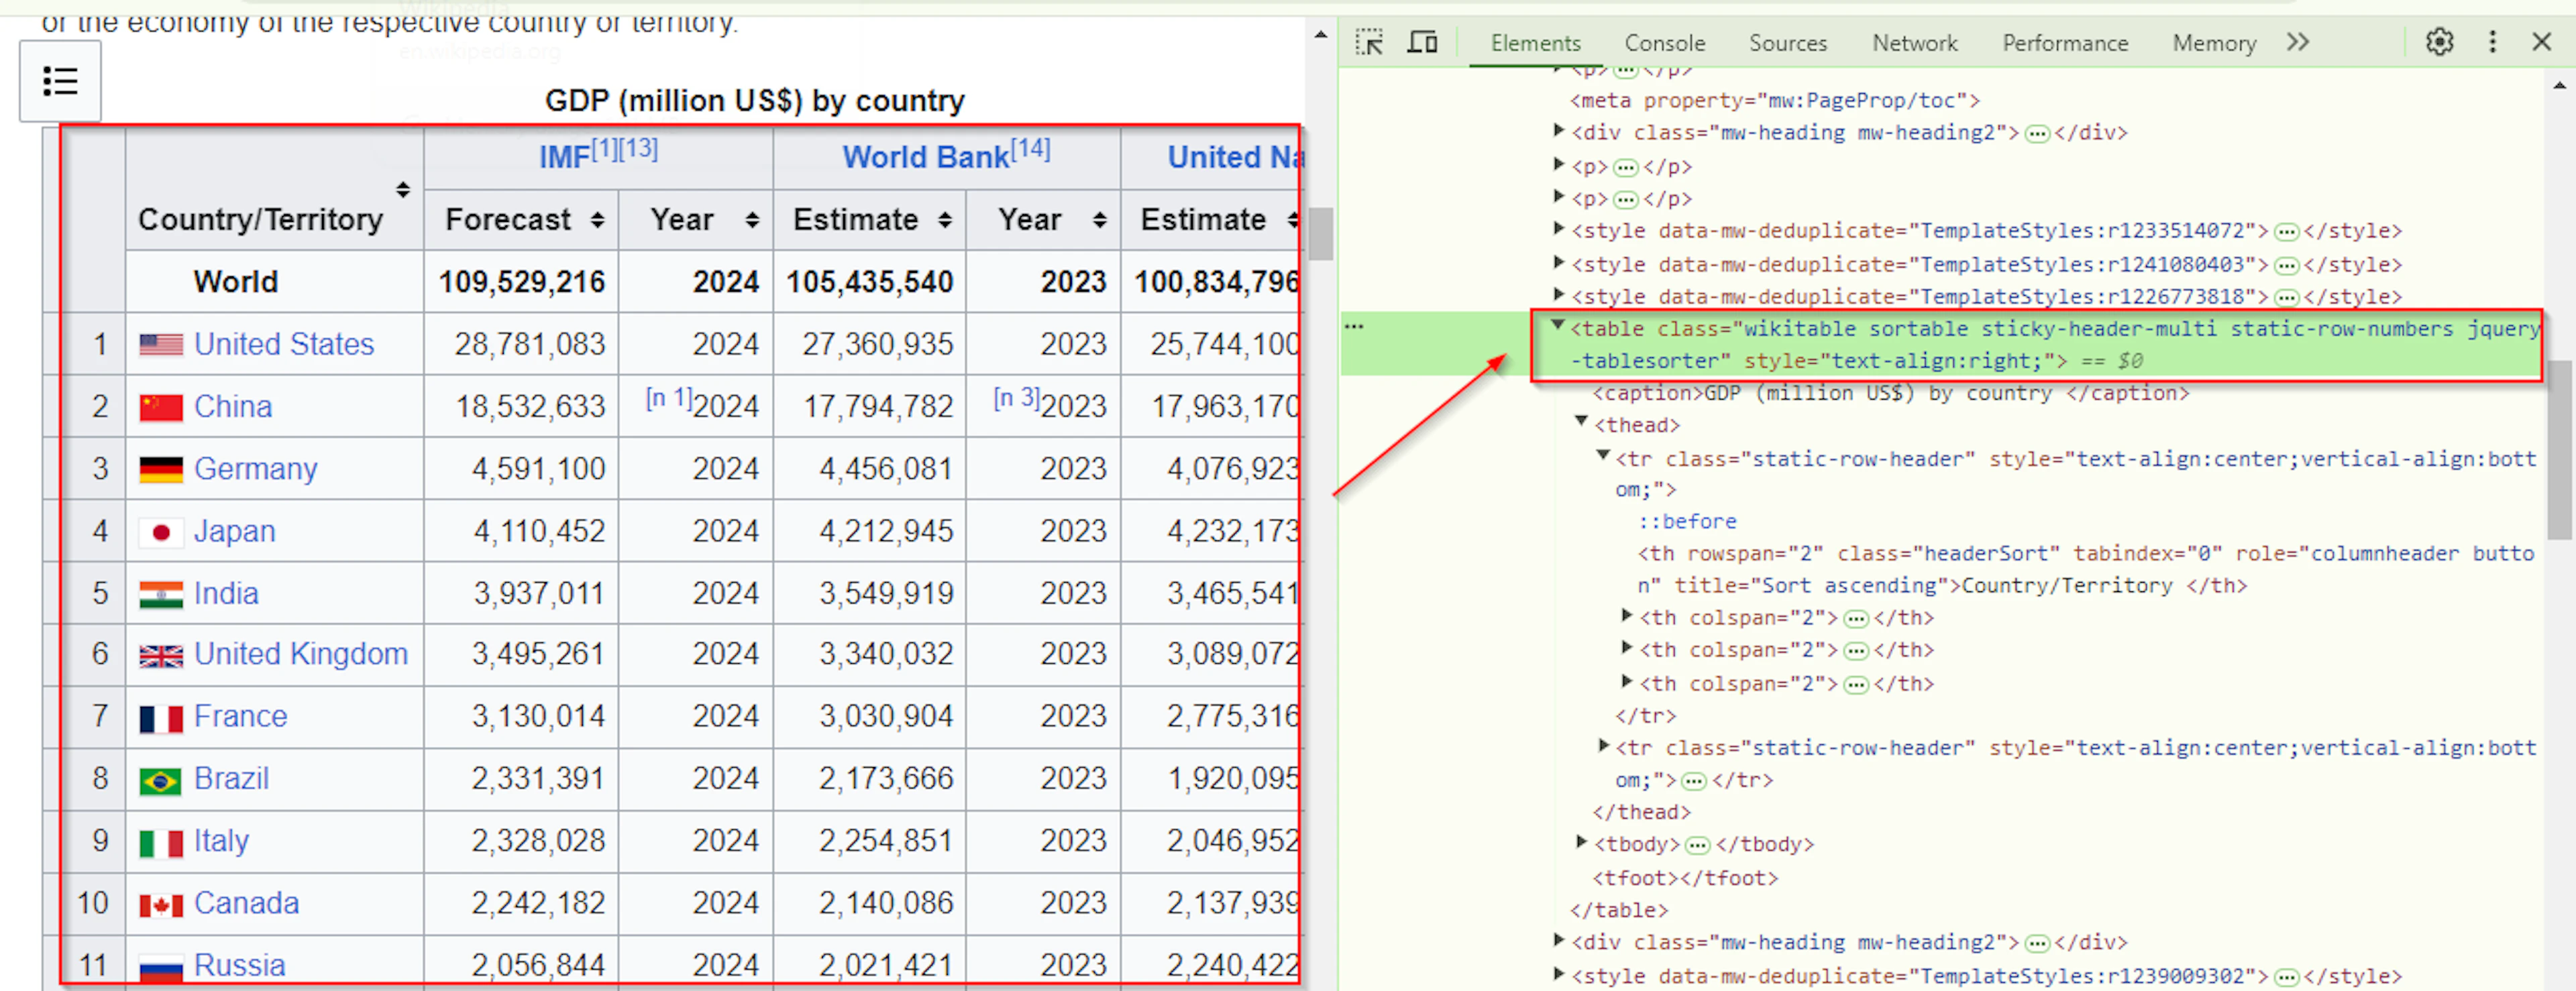Switch to the Console tab

tap(1664, 43)
